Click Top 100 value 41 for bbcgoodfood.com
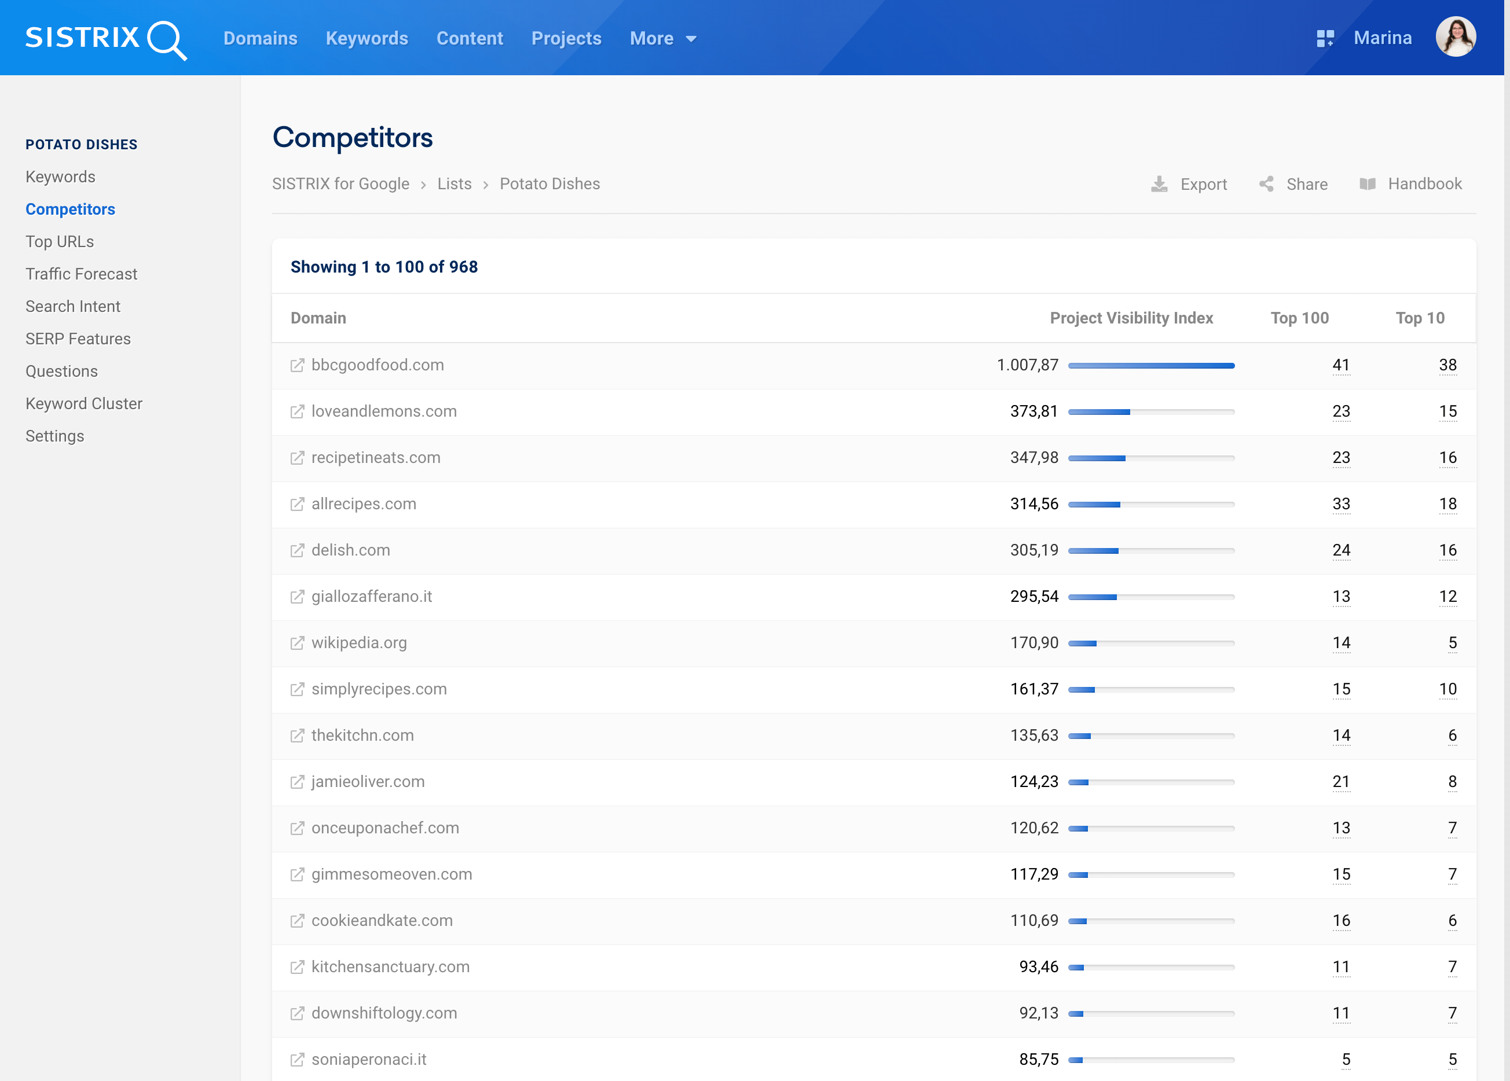Image resolution: width=1510 pixels, height=1081 pixels. click(x=1341, y=365)
